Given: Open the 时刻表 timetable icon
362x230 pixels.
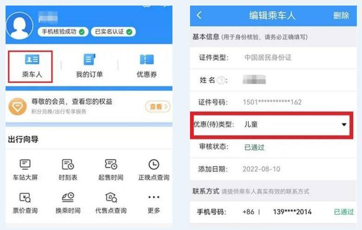Looking at the screenshot, I should point(68,164).
